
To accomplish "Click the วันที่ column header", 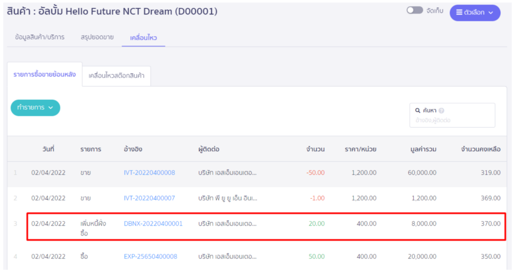I will 48,149.
